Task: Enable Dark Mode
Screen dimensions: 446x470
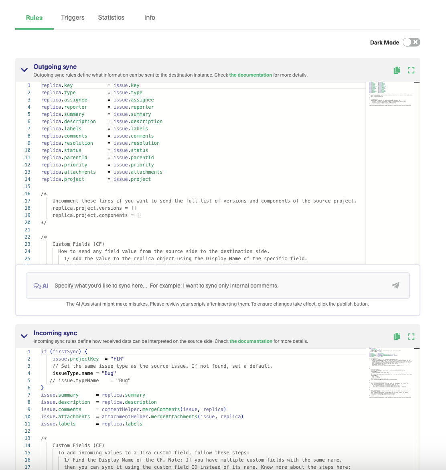Action: tap(411, 42)
